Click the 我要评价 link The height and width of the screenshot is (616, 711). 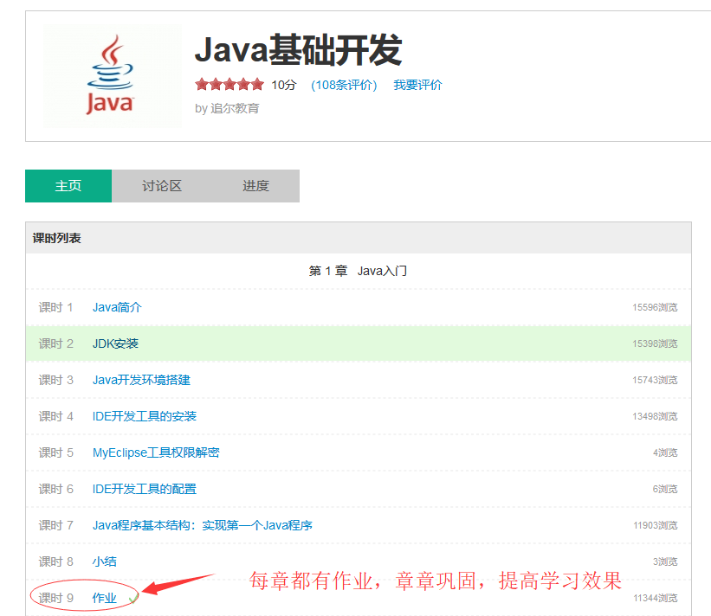[417, 85]
